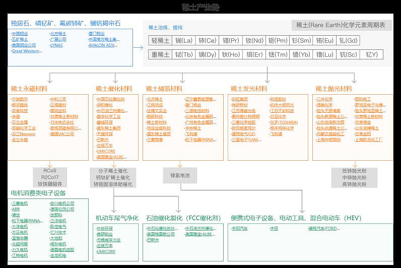Click the ABB link

[x=16, y=210]
